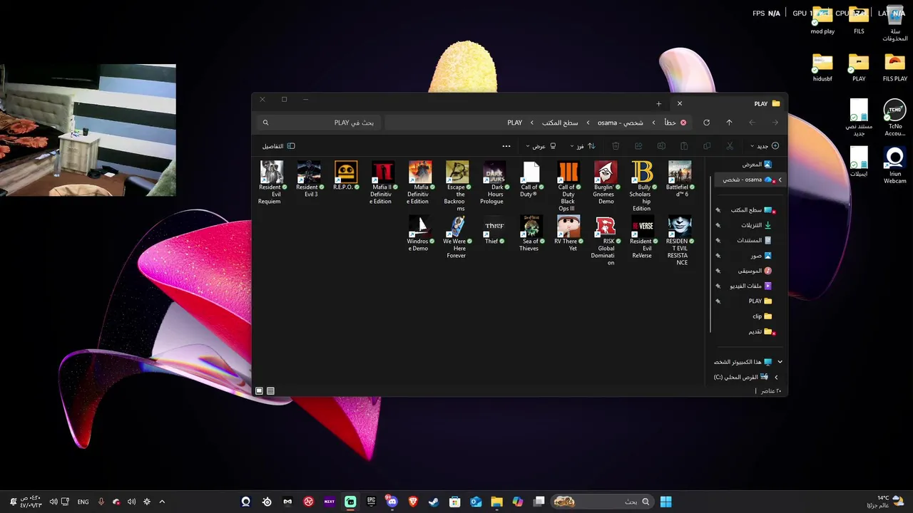Show hidden system tray icons
Screen dimensions: 913x513
pyautogui.click(x=162, y=502)
